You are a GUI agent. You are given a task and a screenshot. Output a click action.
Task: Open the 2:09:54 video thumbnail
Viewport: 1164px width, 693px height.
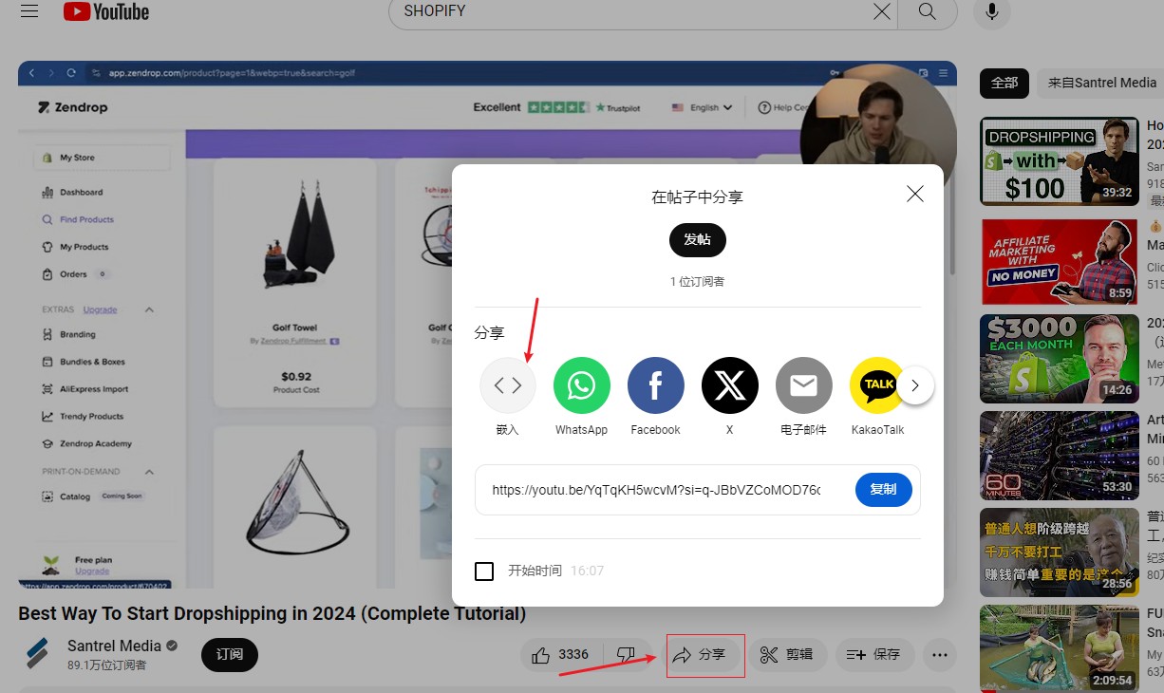[x=1060, y=649]
